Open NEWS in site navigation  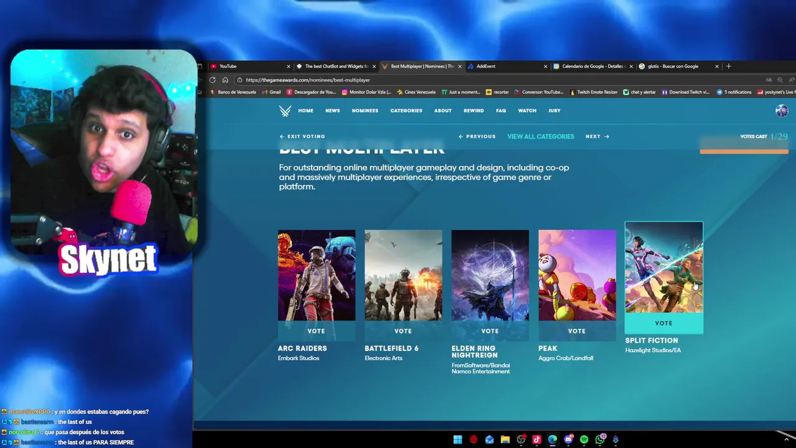point(333,111)
